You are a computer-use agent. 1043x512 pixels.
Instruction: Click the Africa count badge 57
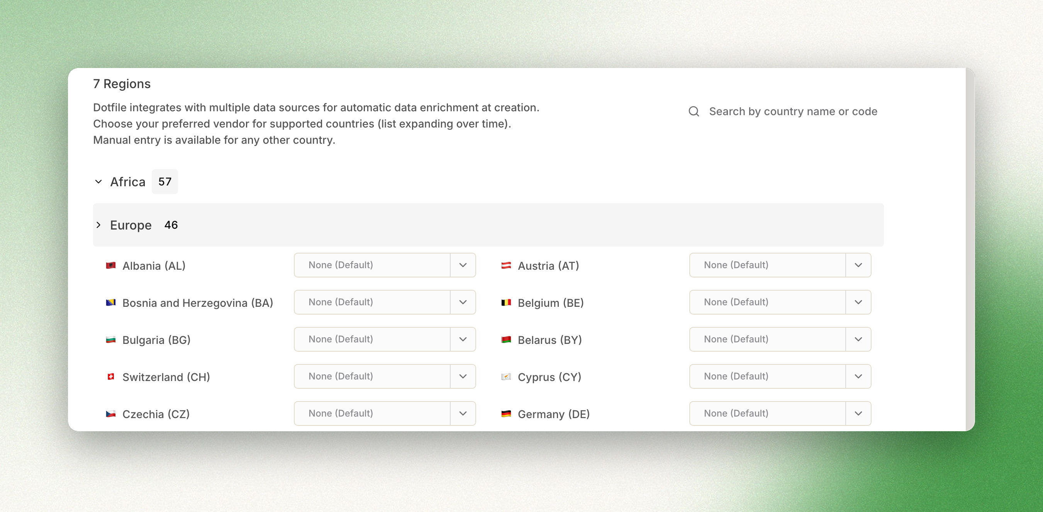tap(165, 182)
